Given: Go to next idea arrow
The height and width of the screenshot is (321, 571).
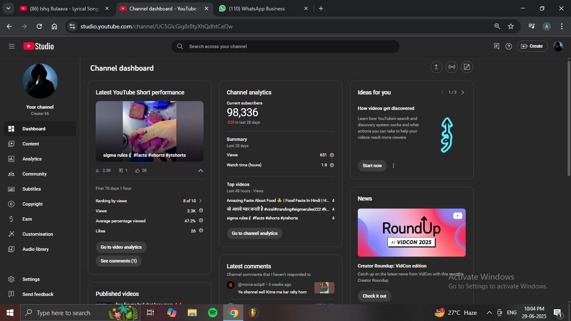Looking at the screenshot, I should click(x=463, y=92).
